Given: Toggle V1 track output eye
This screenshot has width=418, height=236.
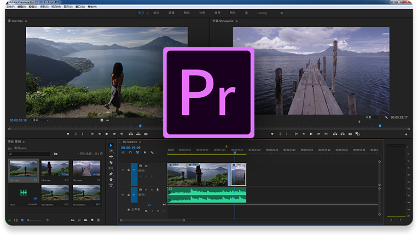Looking at the screenshot, I should (x=146, y=166).
